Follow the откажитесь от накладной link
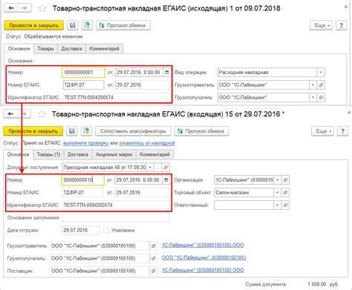The width and height of the screenshot is (352, 290). pyautogui.click(x=147, y=143)
